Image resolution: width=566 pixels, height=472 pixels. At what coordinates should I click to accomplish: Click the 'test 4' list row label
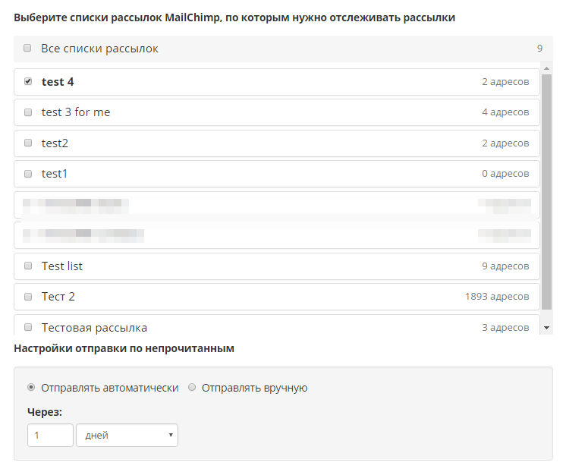58,82
